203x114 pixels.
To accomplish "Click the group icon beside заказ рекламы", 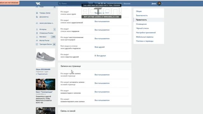I will 37,23.
